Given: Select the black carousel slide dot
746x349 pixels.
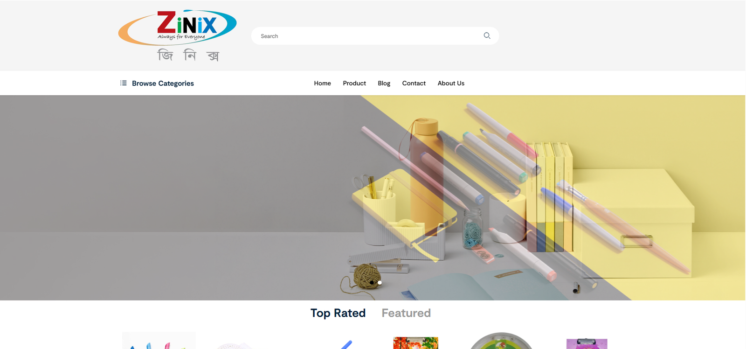Looking at the screenshot, I should click(372, 283).
